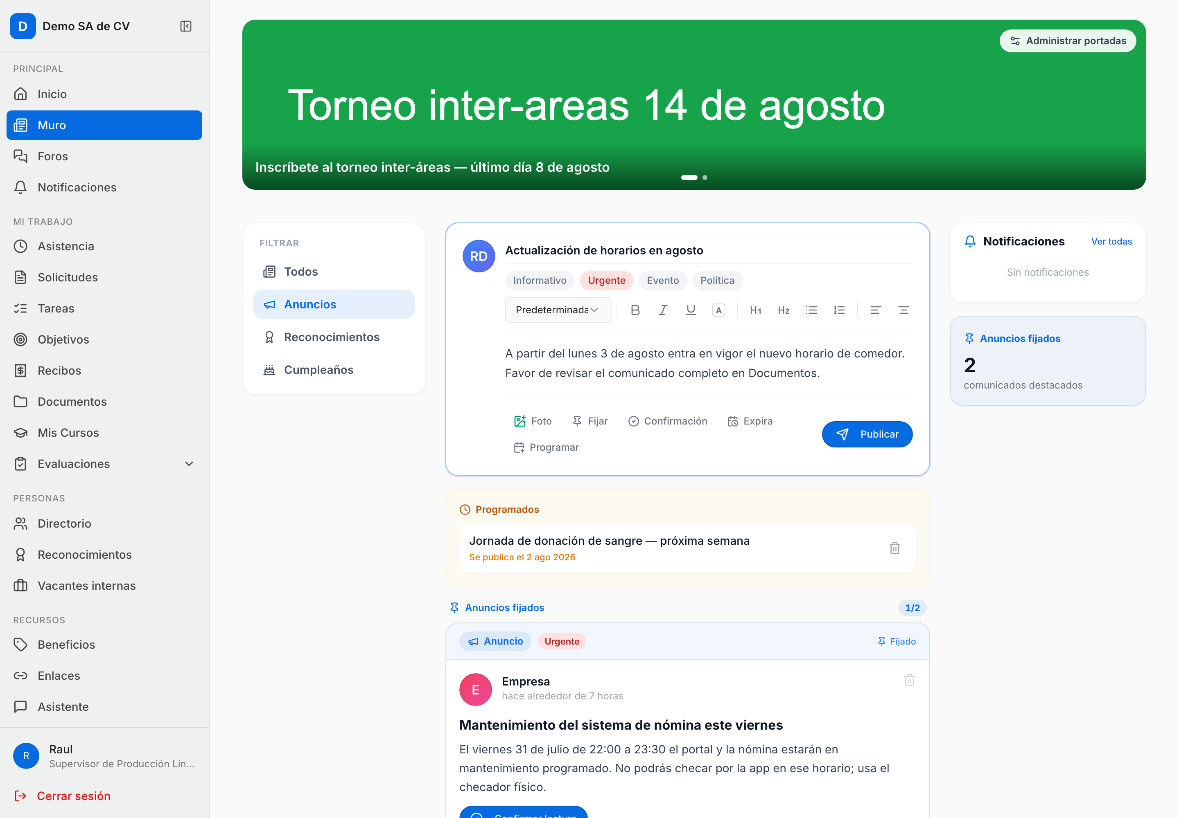
Task: Delete the scheduled blood donation post
Action: tap(895, 548)
